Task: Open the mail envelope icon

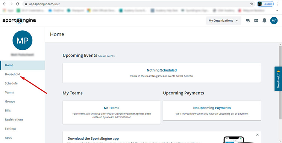Action: click(x=256, y=21)
